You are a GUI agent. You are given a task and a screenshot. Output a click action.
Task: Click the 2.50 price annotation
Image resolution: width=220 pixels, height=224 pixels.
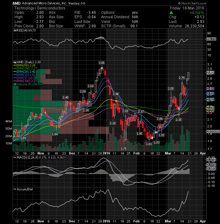pyautogui.click(x=83, y=92)
